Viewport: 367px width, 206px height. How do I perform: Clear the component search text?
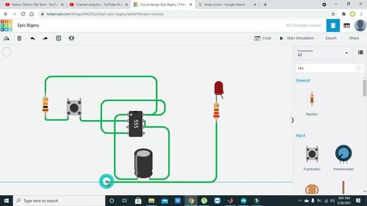358,68
